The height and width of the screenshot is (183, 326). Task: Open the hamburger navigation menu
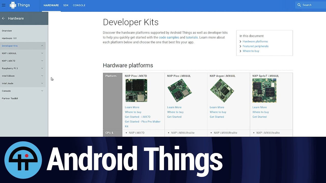pyautogui.click(x=4, y=5)
